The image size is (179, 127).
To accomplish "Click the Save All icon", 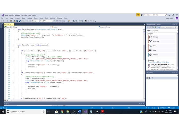I will (x=20, y=21).
